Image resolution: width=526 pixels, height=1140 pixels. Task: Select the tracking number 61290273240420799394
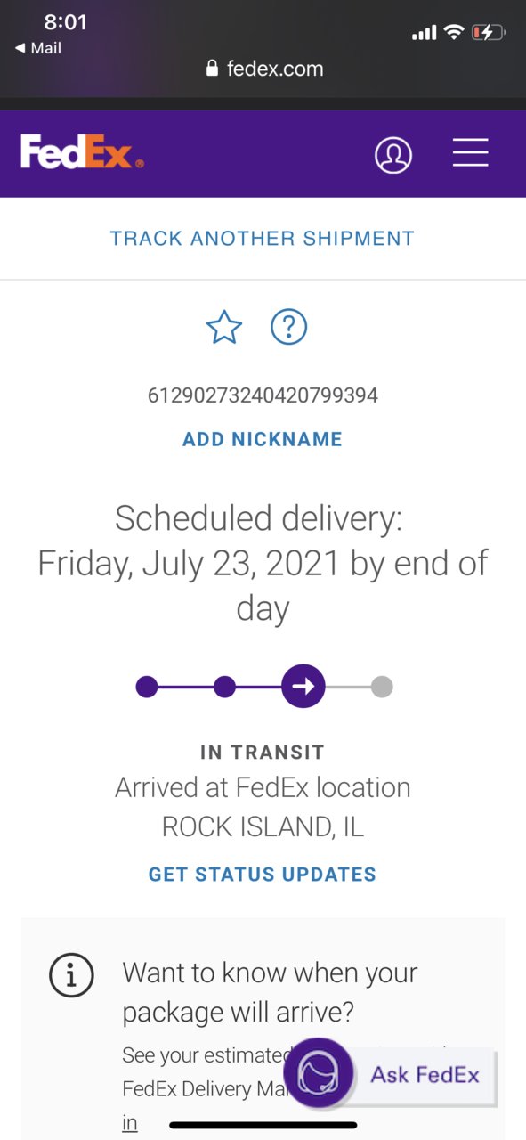[x=263, y=395]
